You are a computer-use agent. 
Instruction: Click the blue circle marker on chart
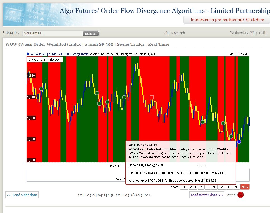[239, 142]
